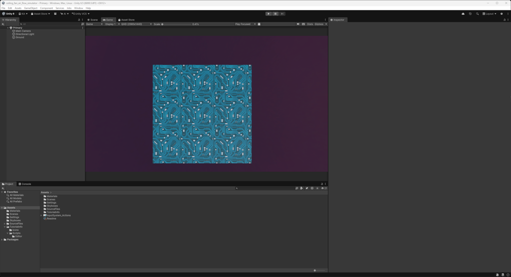Screen dimensions: 511x277
Task: Toggle hidden packages visibility eye counter
Action: pos(324,188)
